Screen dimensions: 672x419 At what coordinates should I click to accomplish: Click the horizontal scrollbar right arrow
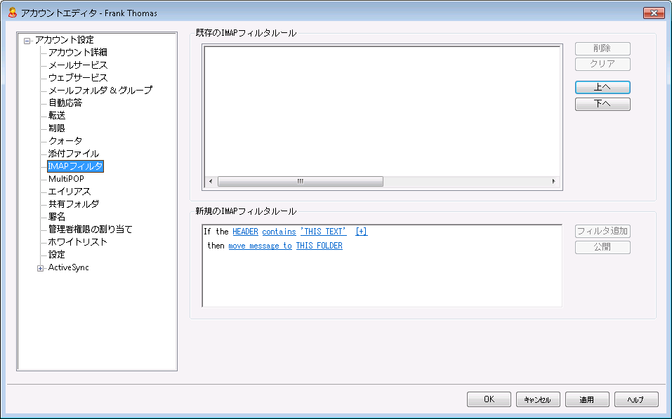coord(553,181)
